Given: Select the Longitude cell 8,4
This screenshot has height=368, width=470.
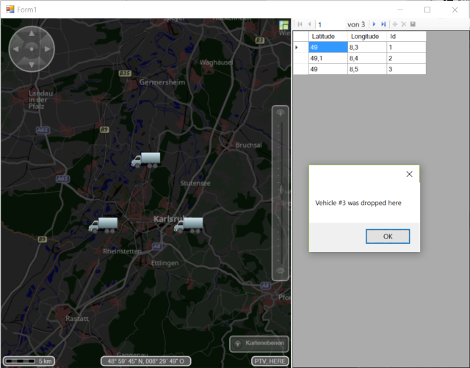Looking at the screenshot, I should 367,58.
